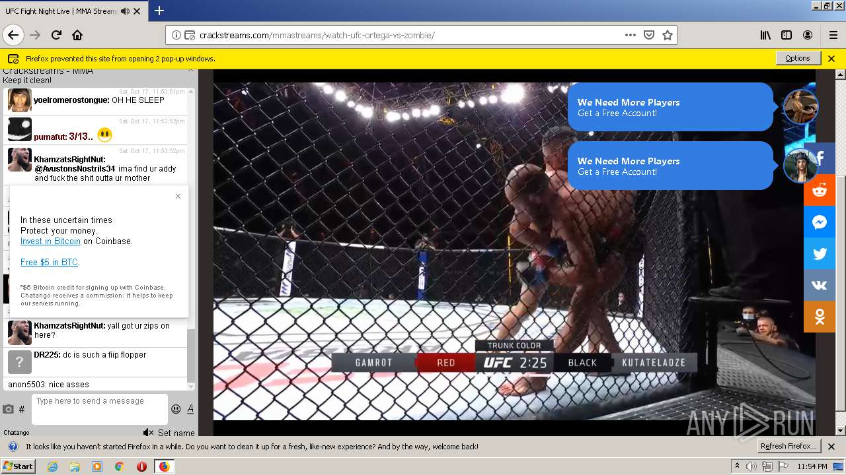Click the hashtag icon beside the chat input
Image resolution: width=846 pixels, height=475 pixels.
(x=22, y=410)
